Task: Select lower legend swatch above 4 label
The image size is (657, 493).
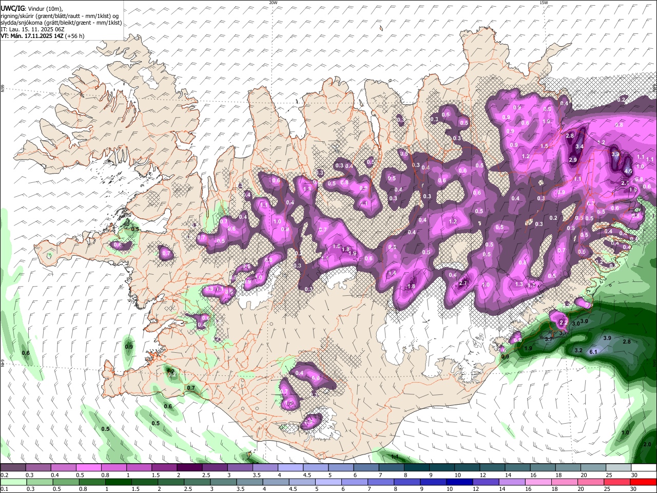Action: coord(276,482)
